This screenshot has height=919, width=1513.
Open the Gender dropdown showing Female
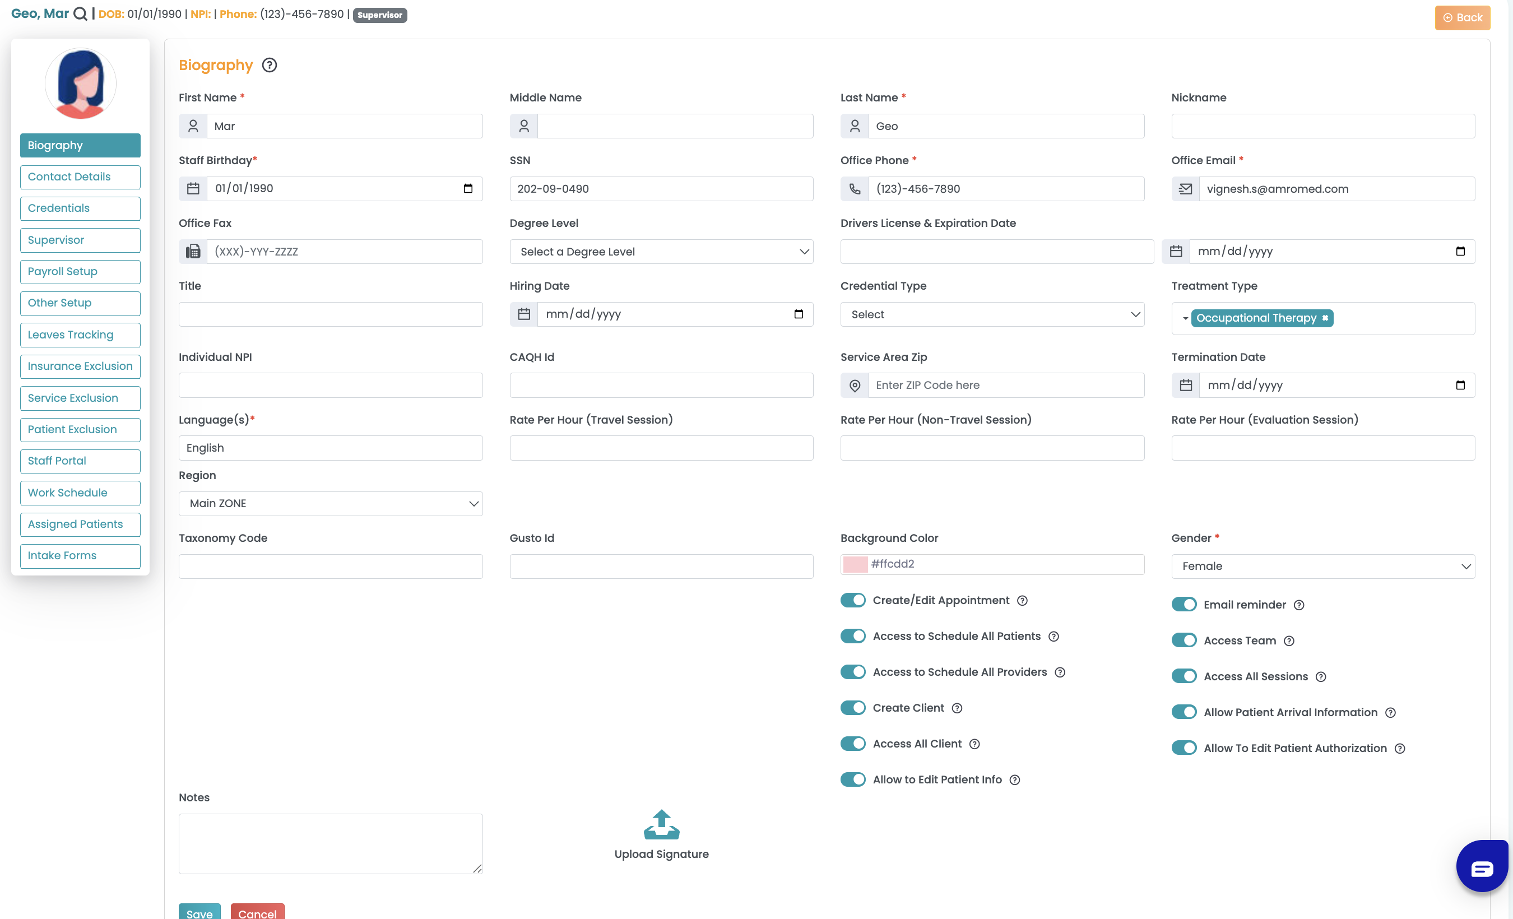[x=1323, y=567]
